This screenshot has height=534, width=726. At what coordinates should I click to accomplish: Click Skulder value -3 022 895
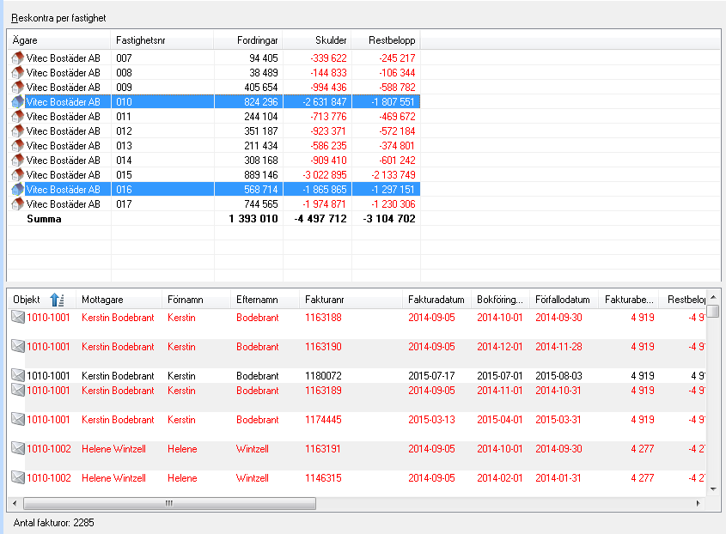coord(324,174)
